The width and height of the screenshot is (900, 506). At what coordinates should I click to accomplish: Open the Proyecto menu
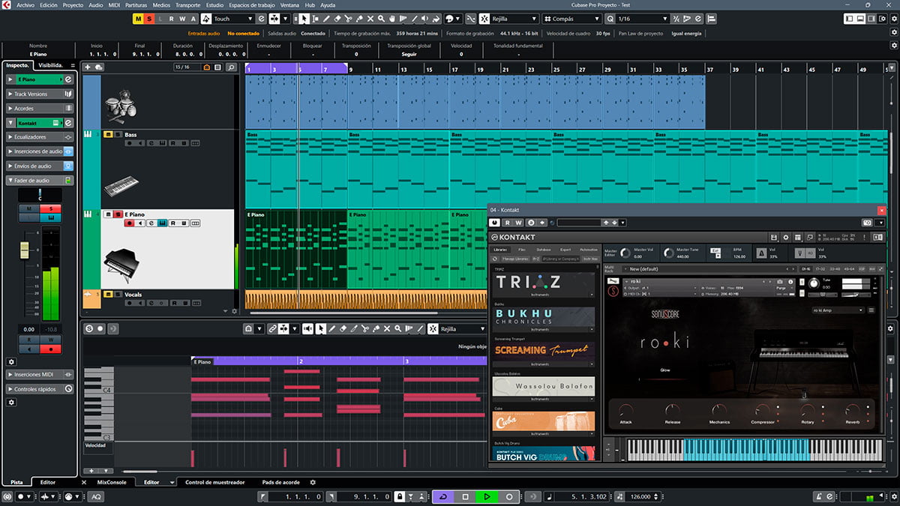(x=73, y=4)
